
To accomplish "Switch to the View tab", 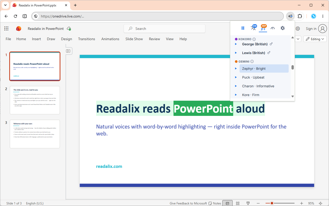I will 170,39.
